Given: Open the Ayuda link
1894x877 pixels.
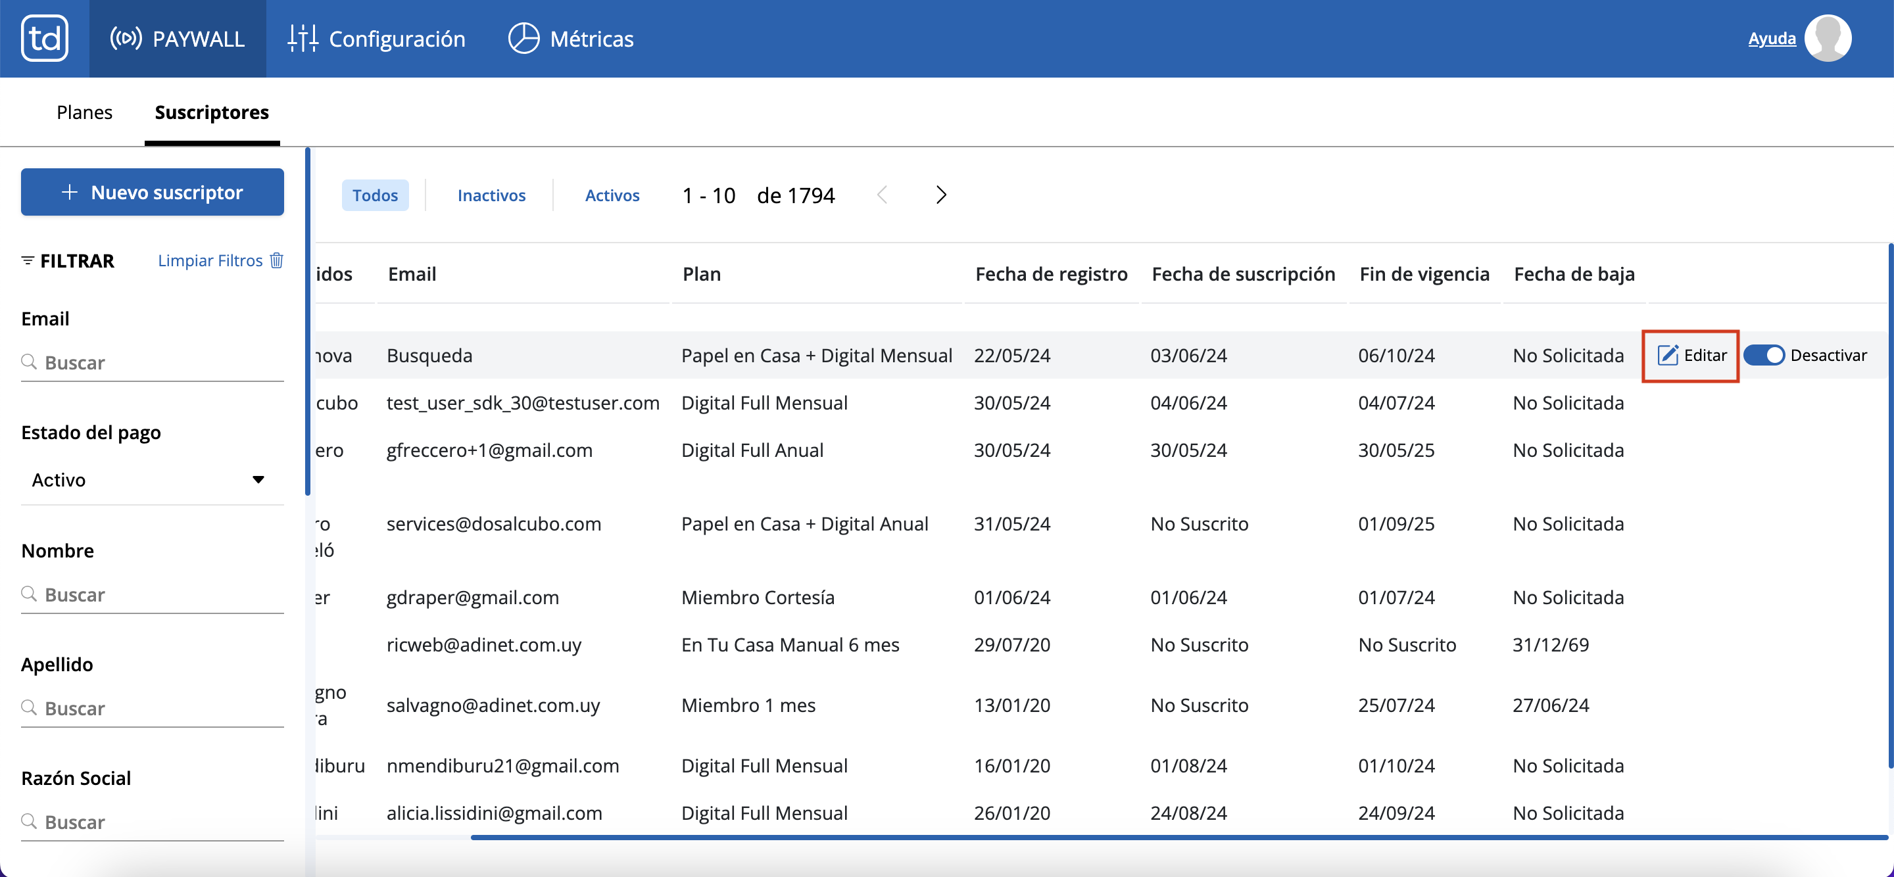Looking at the screenshot, I should pyautogui.click(x=1771, y=38).
